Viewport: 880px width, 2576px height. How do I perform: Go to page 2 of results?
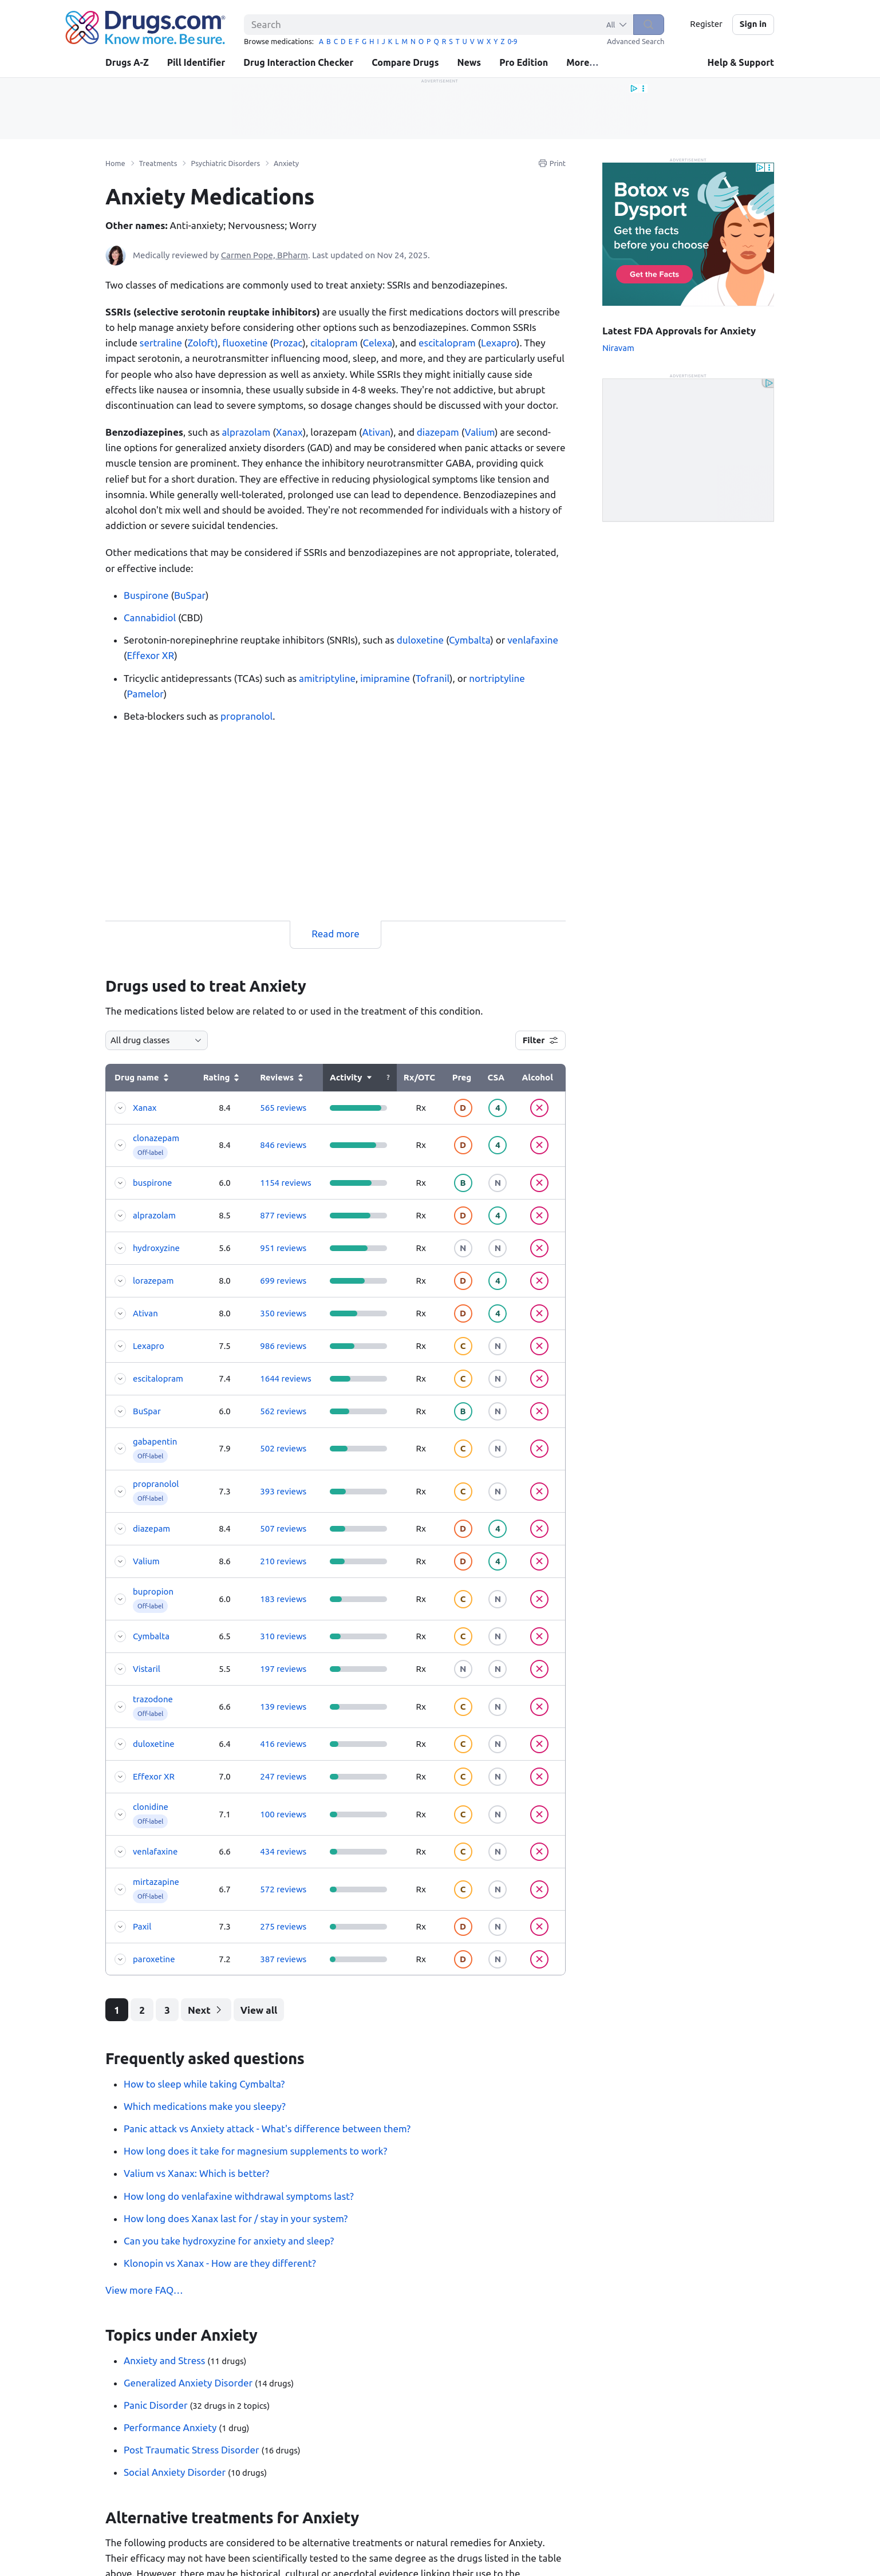142,2010
